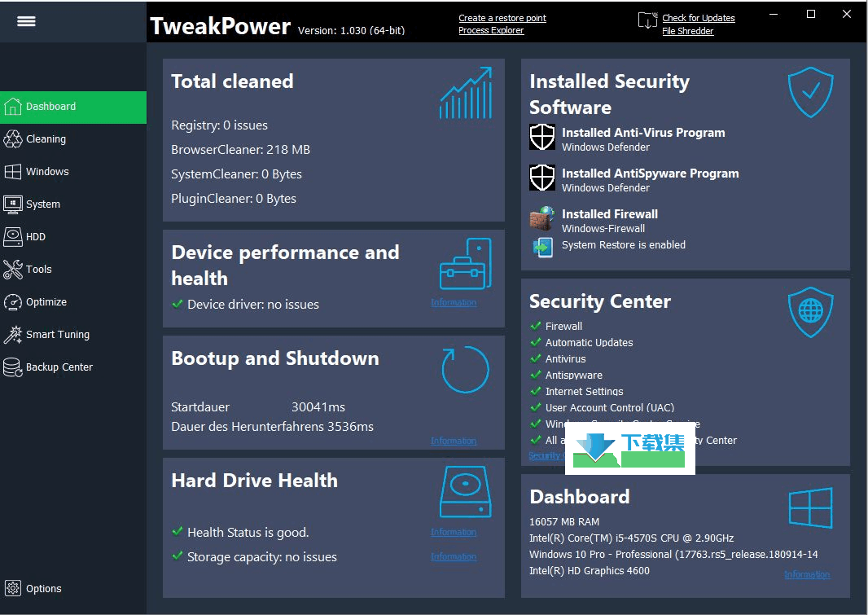This screenshot has height=615, width=868.
Task: Click the Total cleaned chart icon
Action: pyautogui.click(x=466, y=93)
